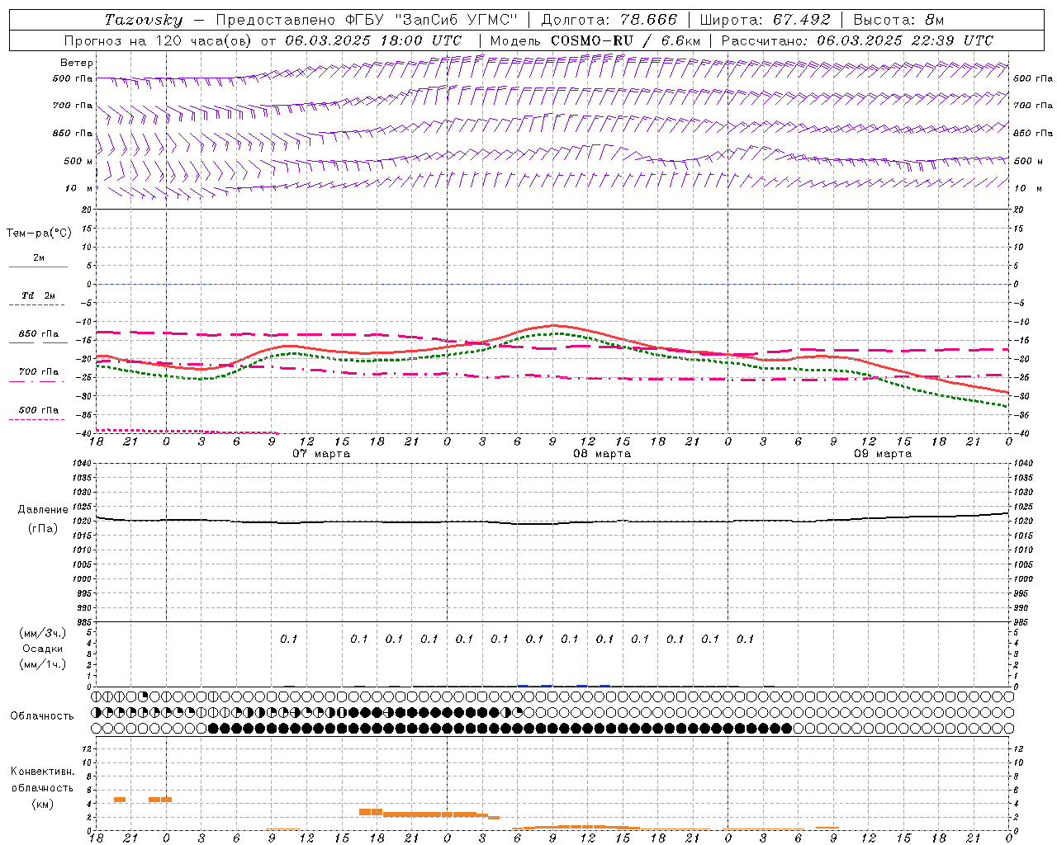Image resolution: width=1057 pixels, height=845 pixels.
Task: Click the Облачность cloud cover label
Action: click(42, 715)
